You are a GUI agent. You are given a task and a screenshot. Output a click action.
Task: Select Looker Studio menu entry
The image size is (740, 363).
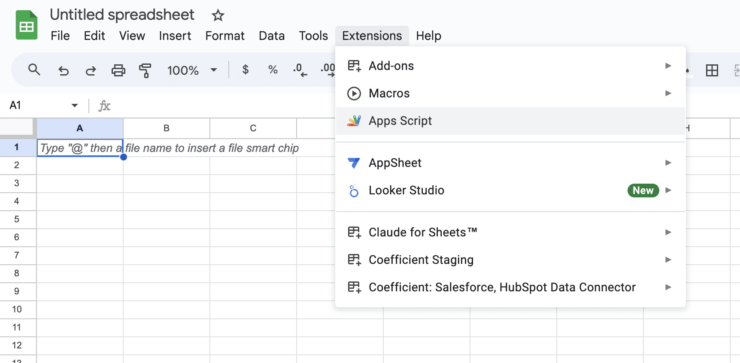pos(510,191)
